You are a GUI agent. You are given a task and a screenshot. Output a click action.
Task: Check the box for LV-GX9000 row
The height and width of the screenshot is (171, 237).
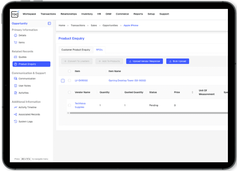(x=70, y=80)
